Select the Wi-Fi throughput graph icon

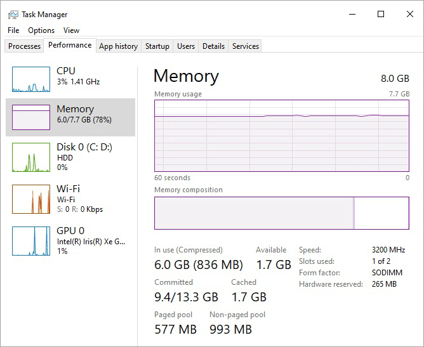click(30, 199)
